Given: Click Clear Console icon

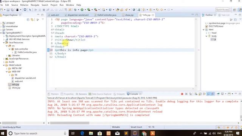Looking at the screenshot, I should coord(196,94).
